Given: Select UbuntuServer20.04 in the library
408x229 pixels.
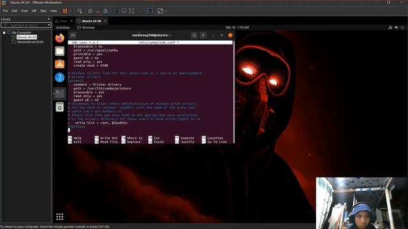Looking at the screenshot, I should tap(30, 42).
